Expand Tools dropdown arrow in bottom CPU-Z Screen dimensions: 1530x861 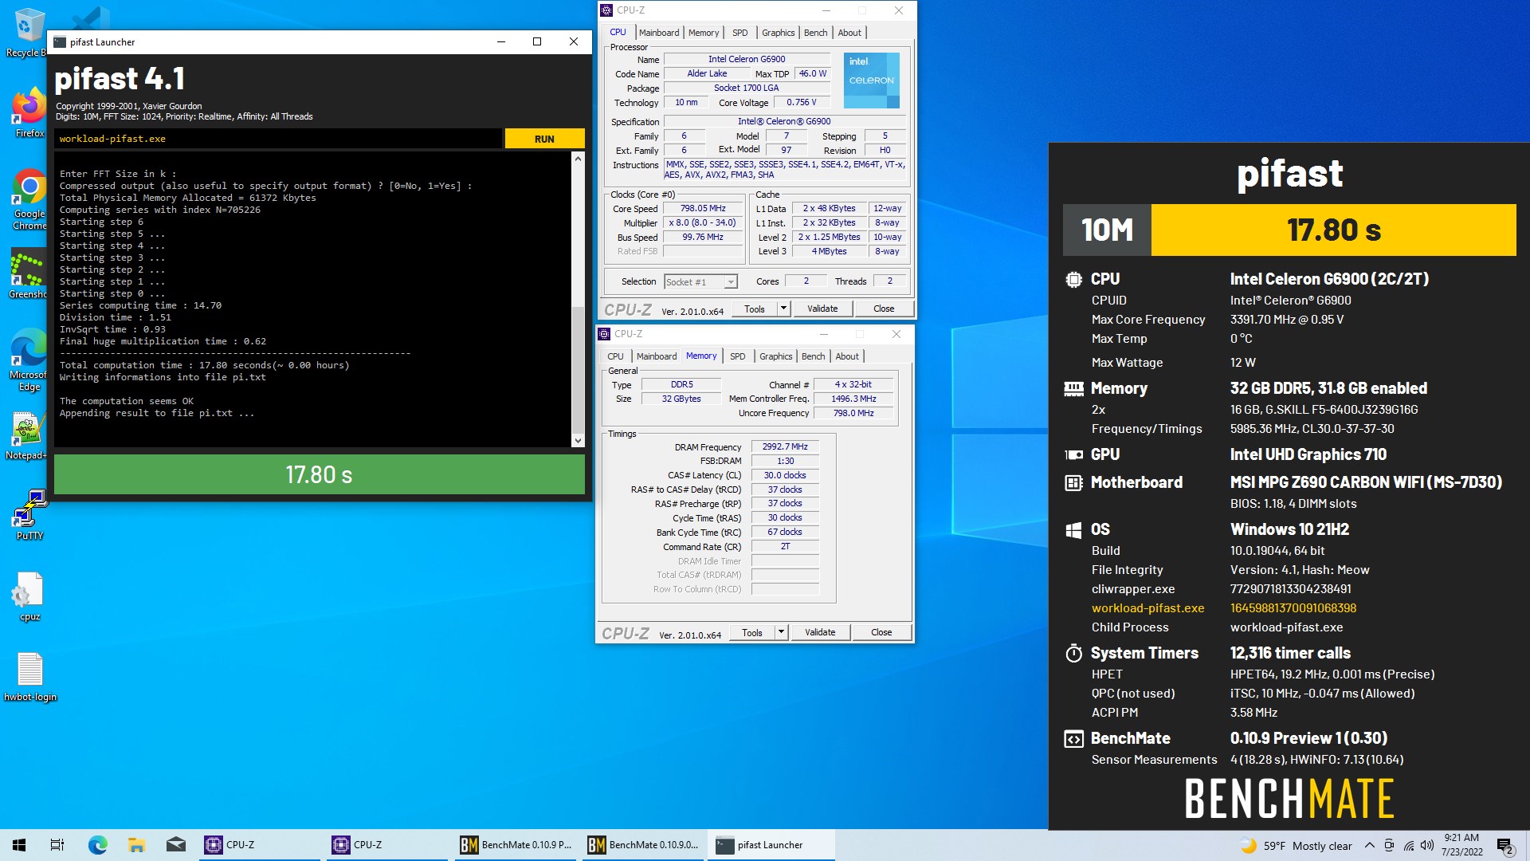coord(781,632)
